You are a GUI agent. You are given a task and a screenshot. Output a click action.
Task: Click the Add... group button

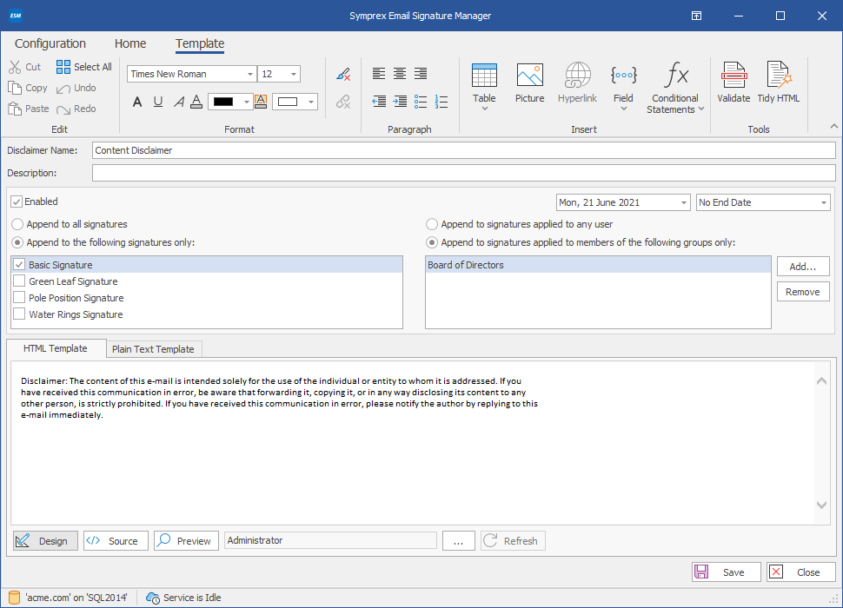coord(803,267)
